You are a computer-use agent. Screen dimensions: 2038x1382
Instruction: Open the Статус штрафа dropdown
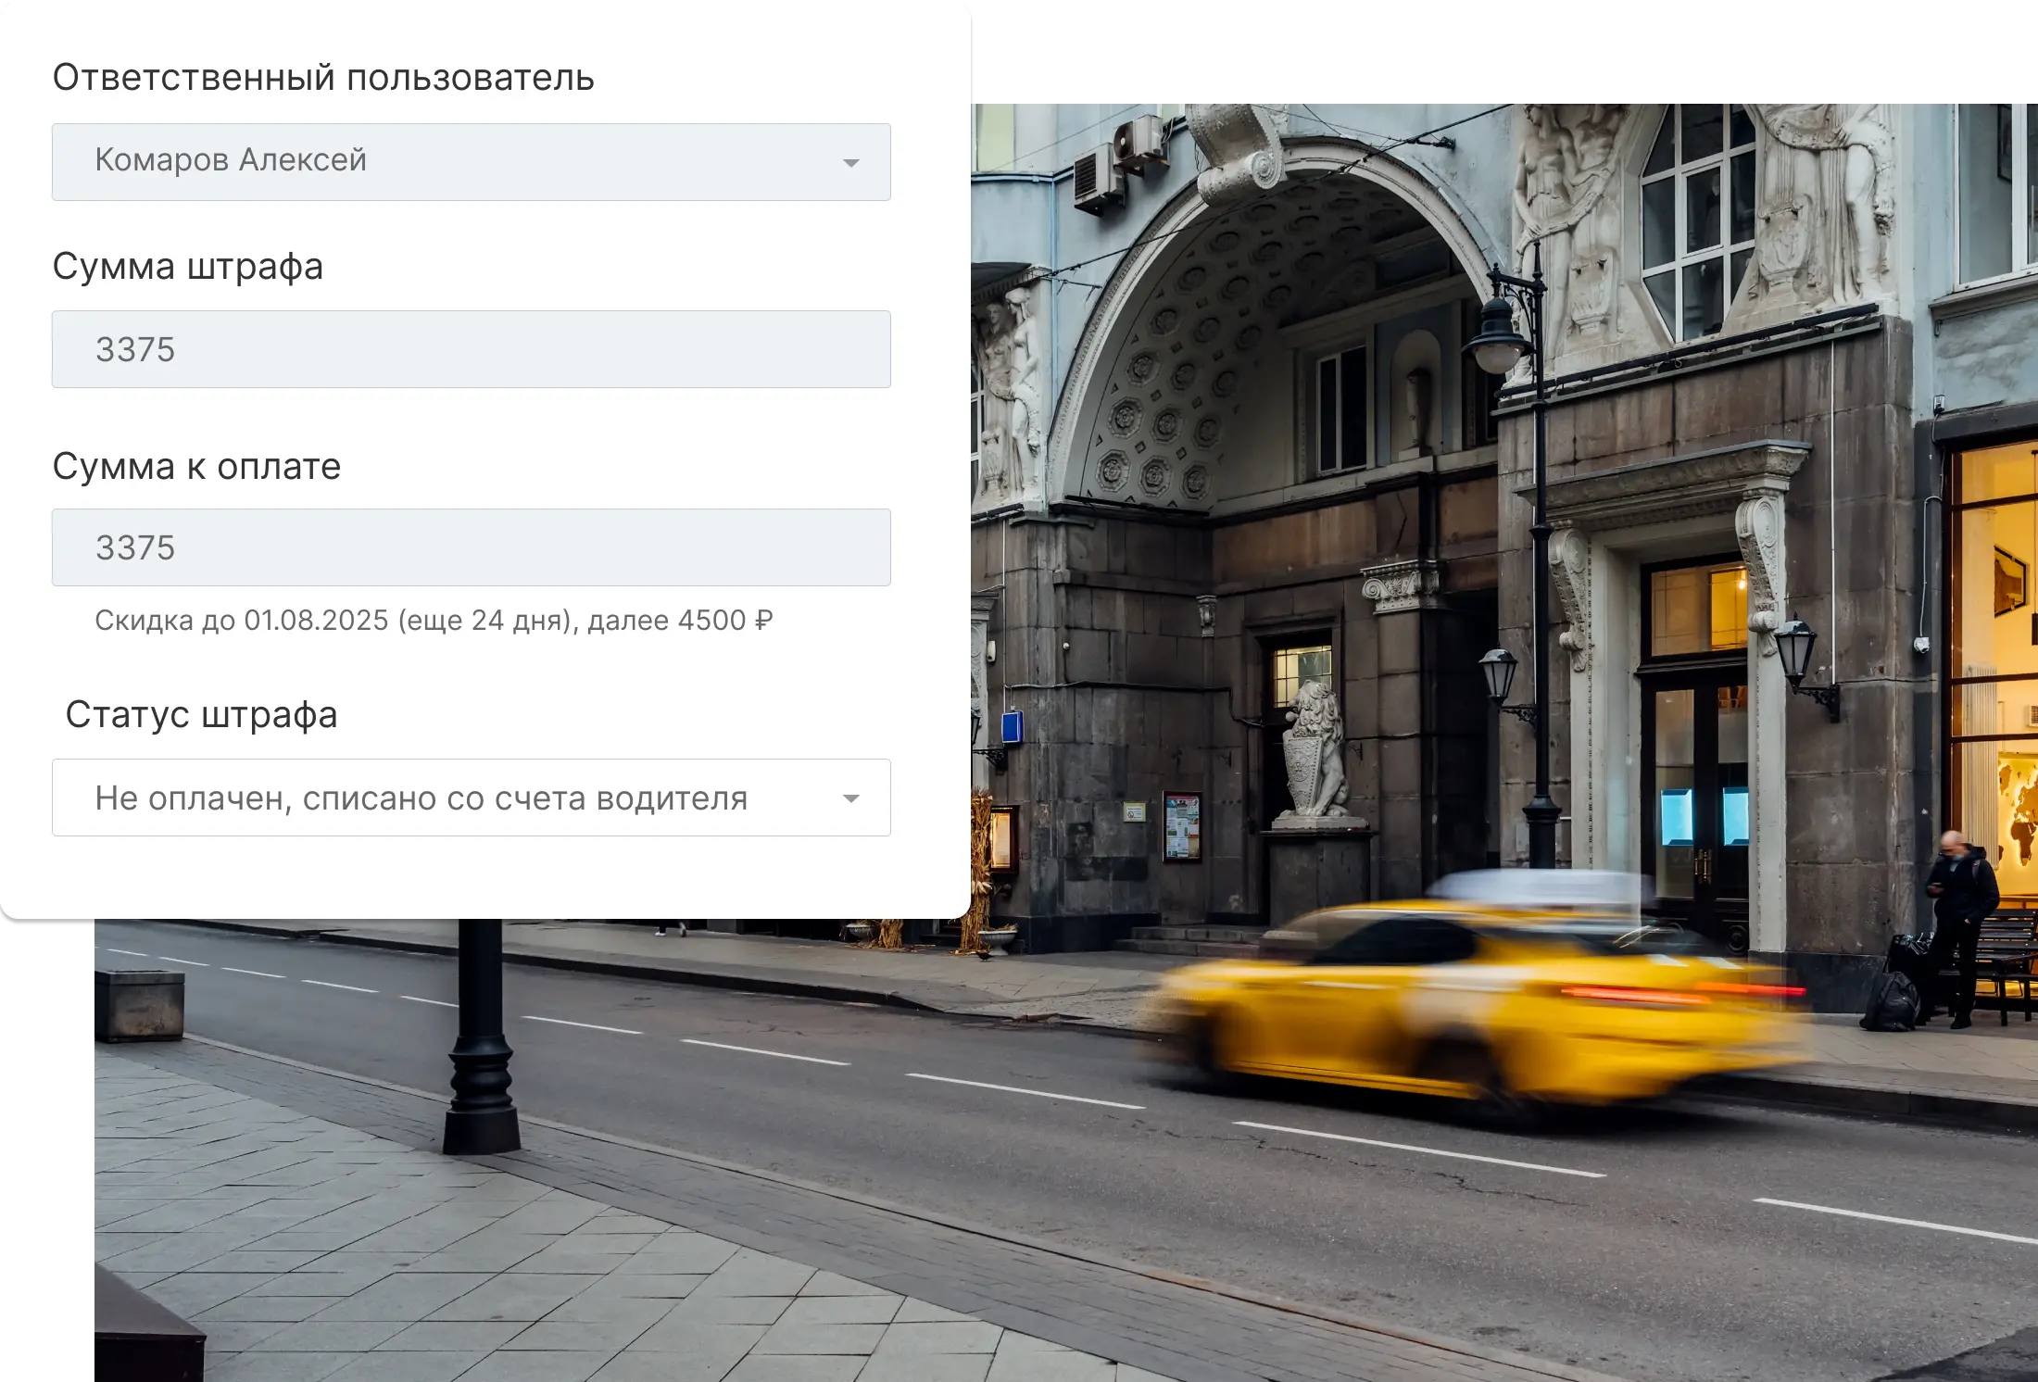[x=471, y=798]
